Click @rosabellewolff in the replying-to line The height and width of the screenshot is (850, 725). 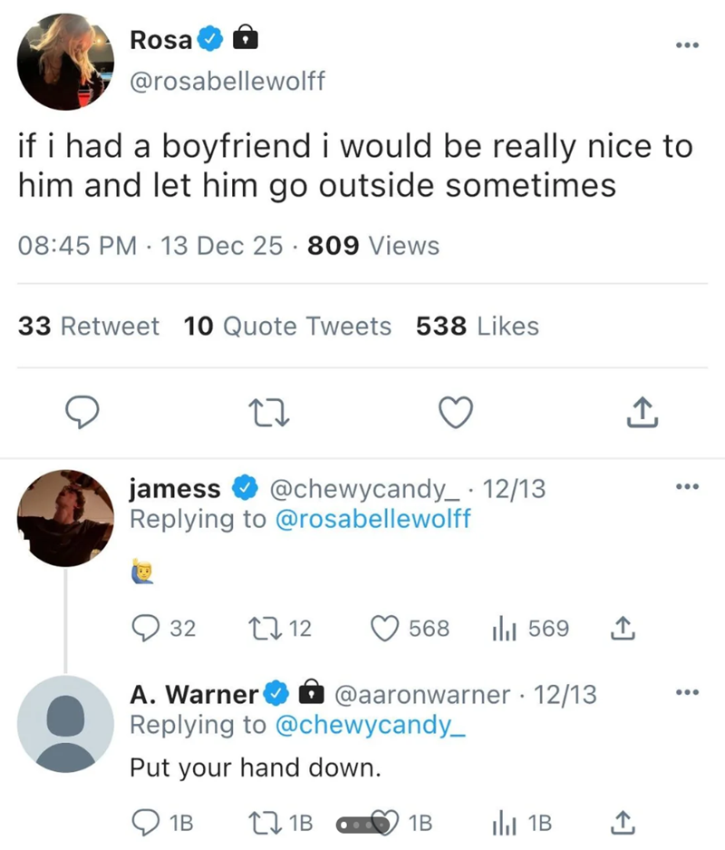click(374, 519)
